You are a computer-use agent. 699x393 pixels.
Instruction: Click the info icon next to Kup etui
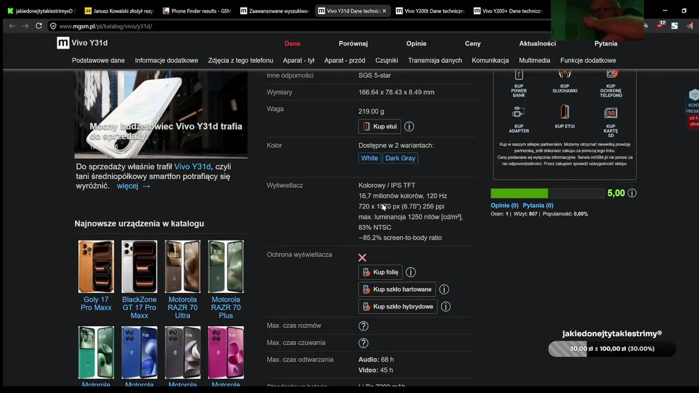[409, 127]
